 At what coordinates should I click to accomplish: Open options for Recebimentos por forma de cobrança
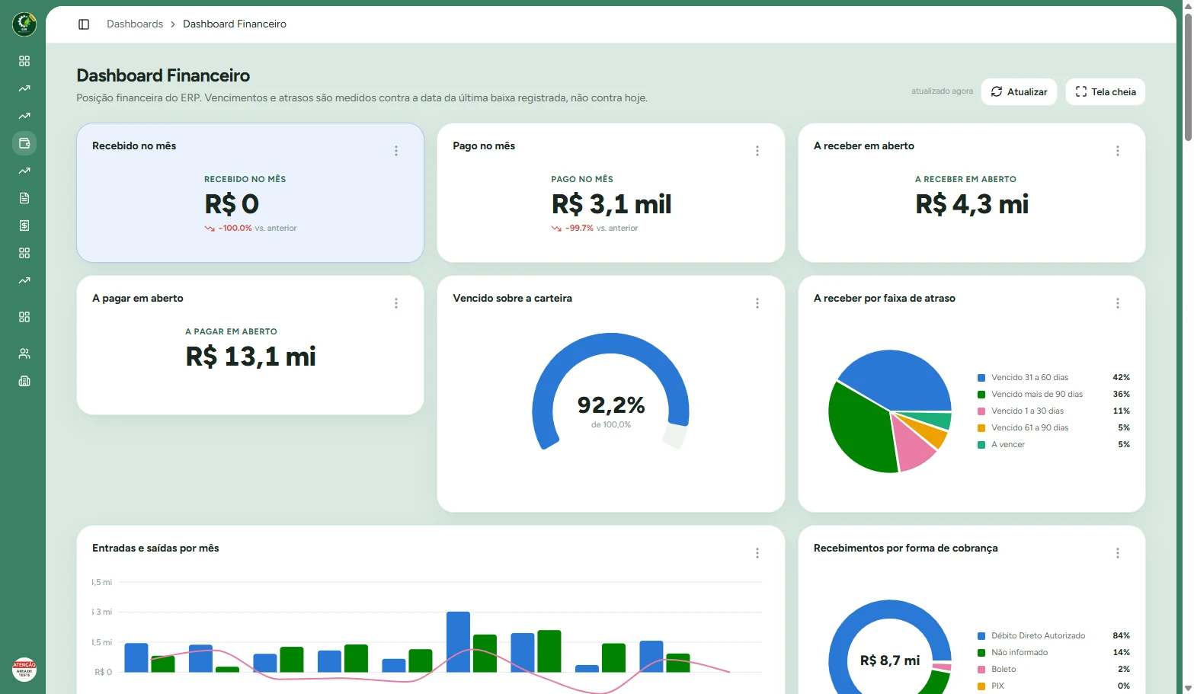[1118, 553]
